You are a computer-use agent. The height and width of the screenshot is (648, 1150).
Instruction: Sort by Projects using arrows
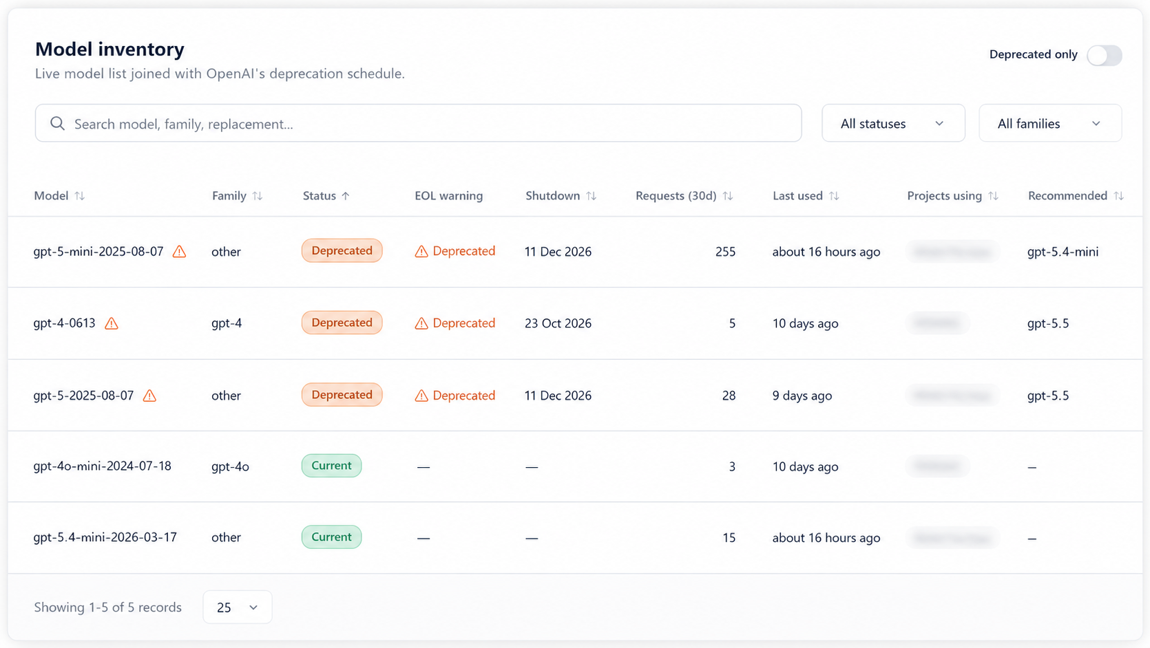pos(993,196)
